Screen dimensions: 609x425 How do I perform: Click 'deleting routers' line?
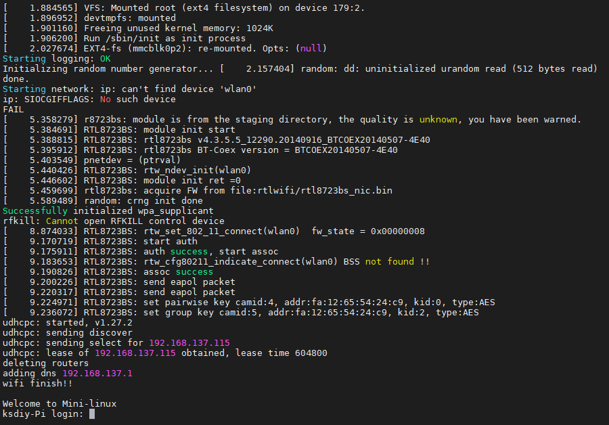tap(46, 363)
